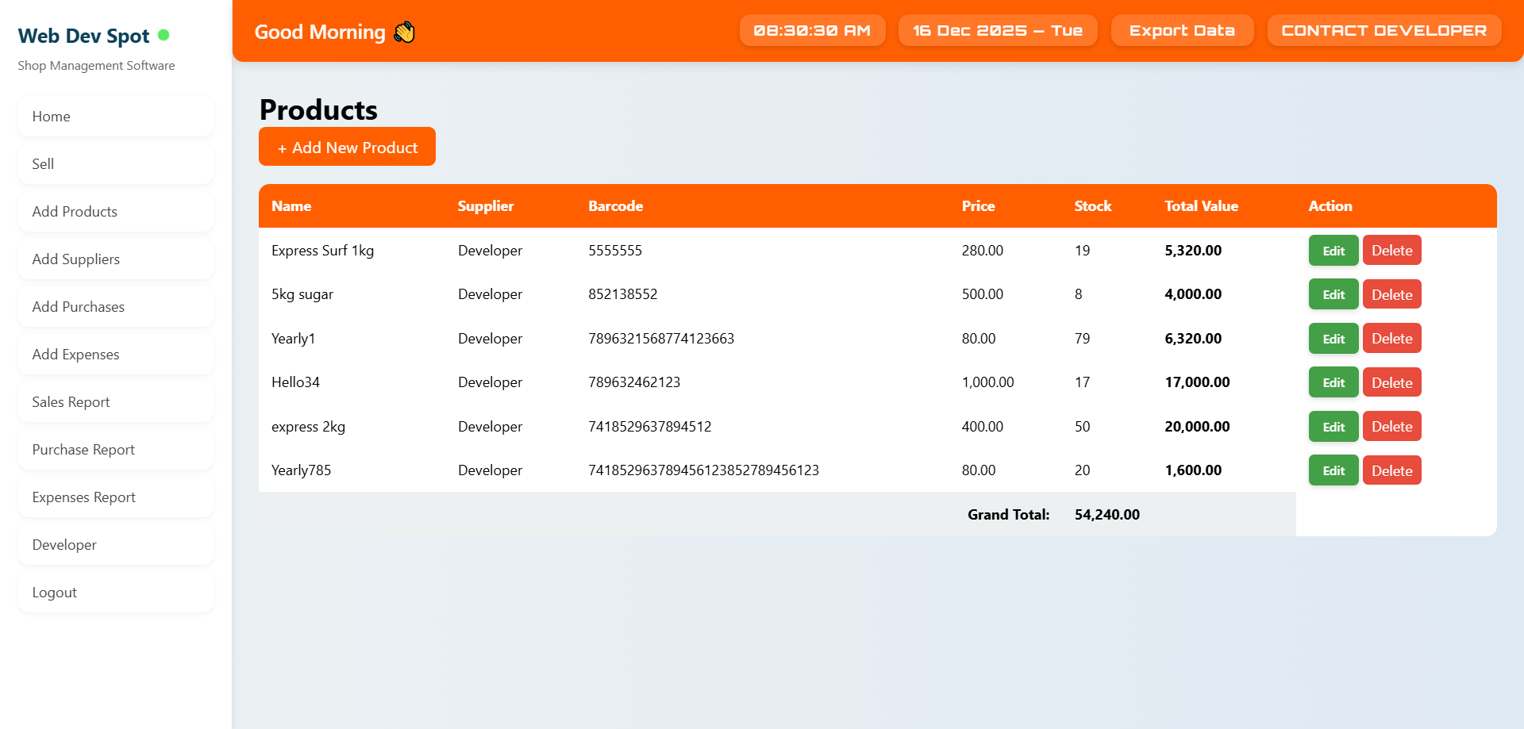This screenshot has height=729, width=1524.
Task: Click the Web Dev Spot logo title
Action: coord(83,36)
